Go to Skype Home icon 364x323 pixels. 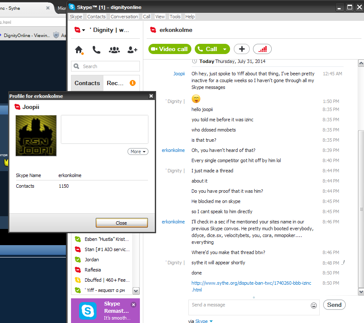[x=79, y=50]
